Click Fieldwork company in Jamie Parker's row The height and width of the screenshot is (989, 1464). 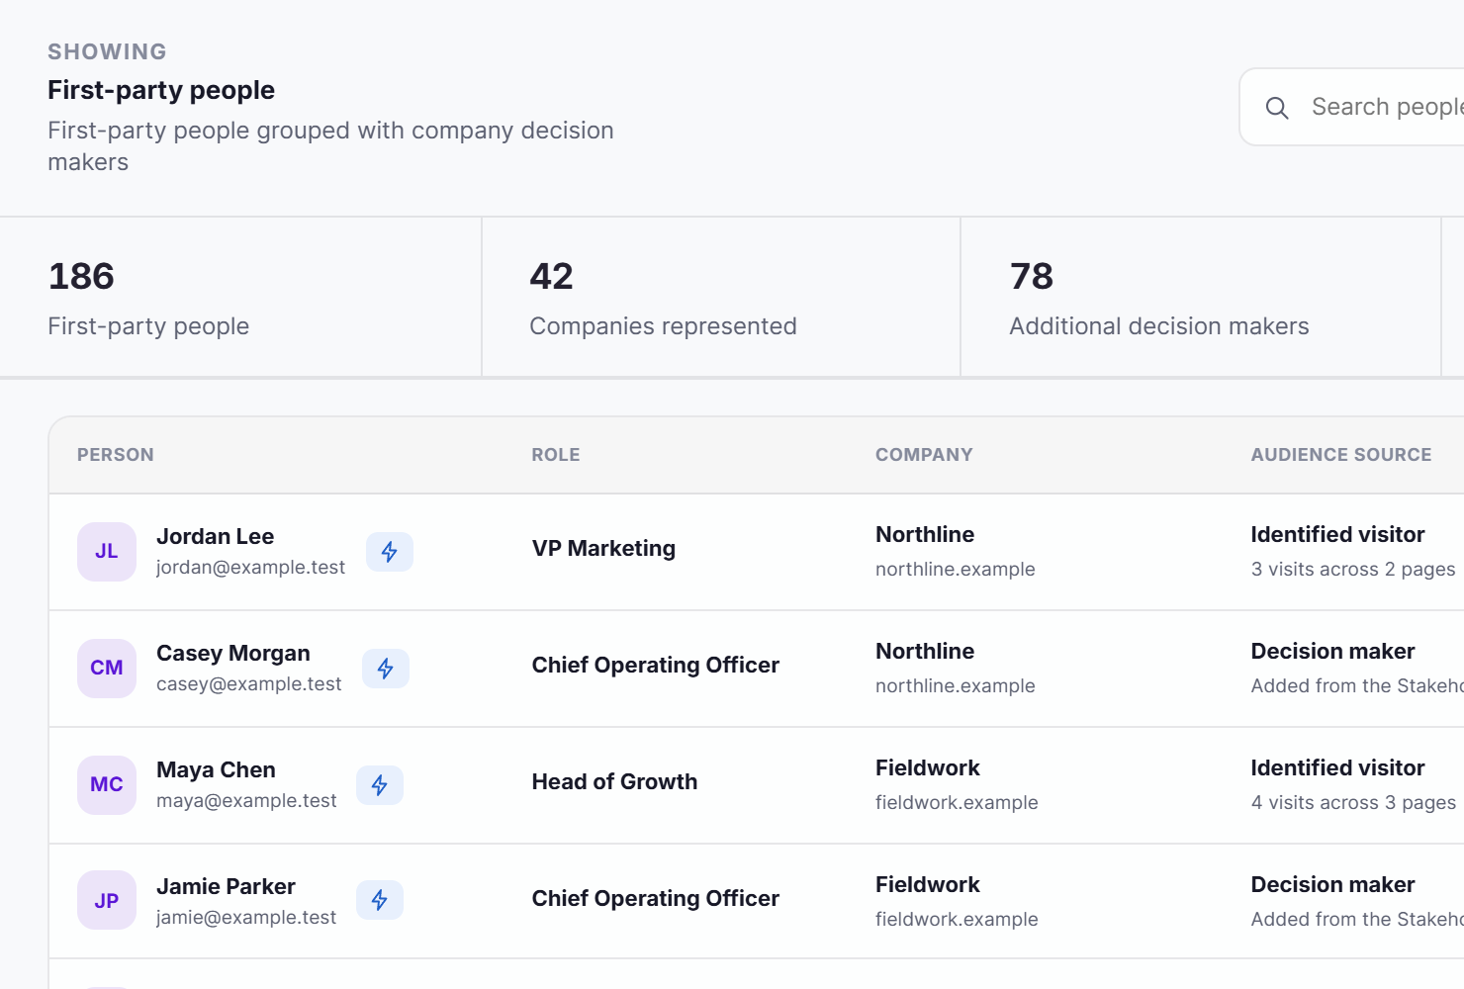pos(928,884)
